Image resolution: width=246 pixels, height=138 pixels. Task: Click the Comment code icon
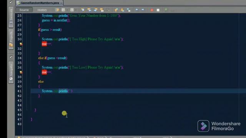tap(166, 10)
